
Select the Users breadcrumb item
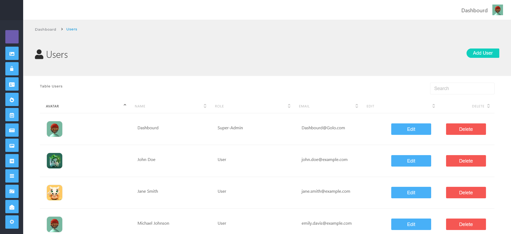[72, 29]
